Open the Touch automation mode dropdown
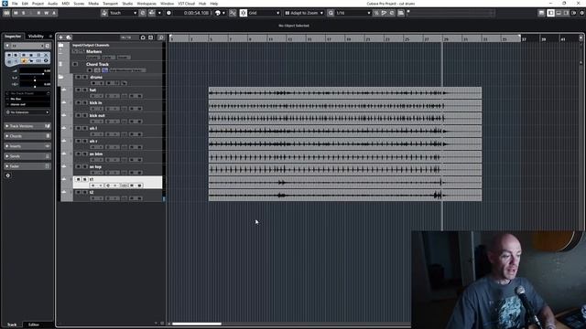Viewport: 586px width, 329px height. (123, 13)
